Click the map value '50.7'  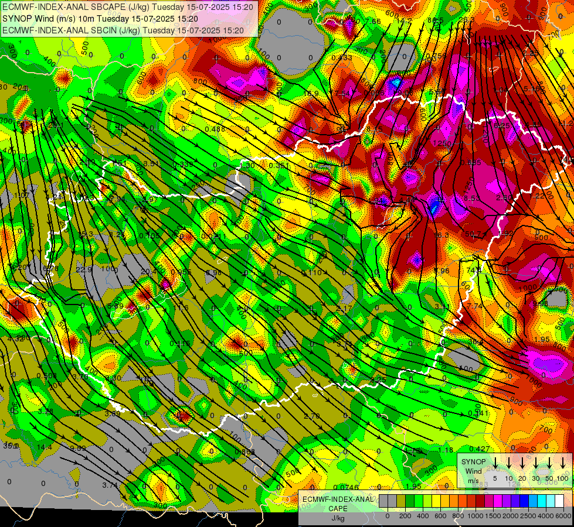473,233
